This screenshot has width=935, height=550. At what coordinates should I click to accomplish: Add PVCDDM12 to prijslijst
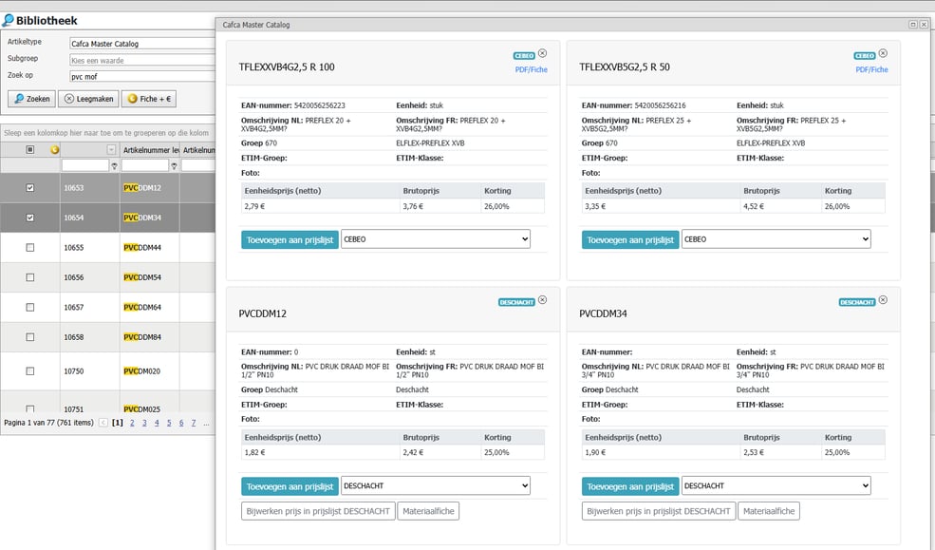tap(290, 486)
